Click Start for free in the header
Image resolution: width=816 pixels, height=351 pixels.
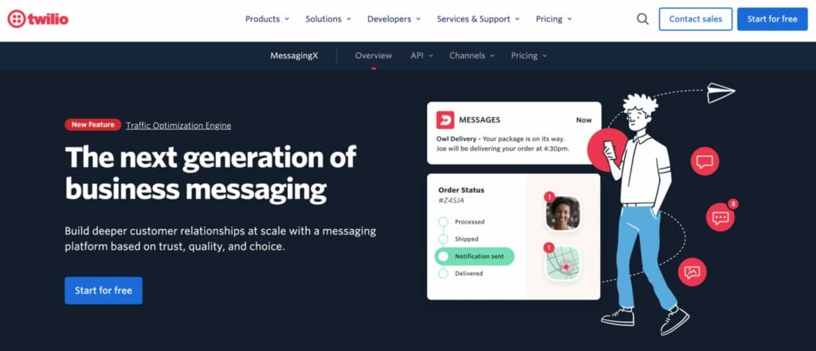(x=772, y=19)
